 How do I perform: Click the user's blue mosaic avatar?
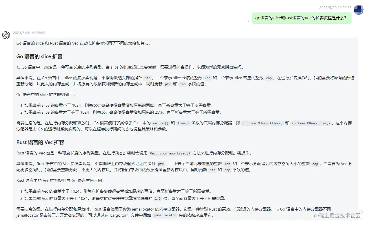pos(359,10)
